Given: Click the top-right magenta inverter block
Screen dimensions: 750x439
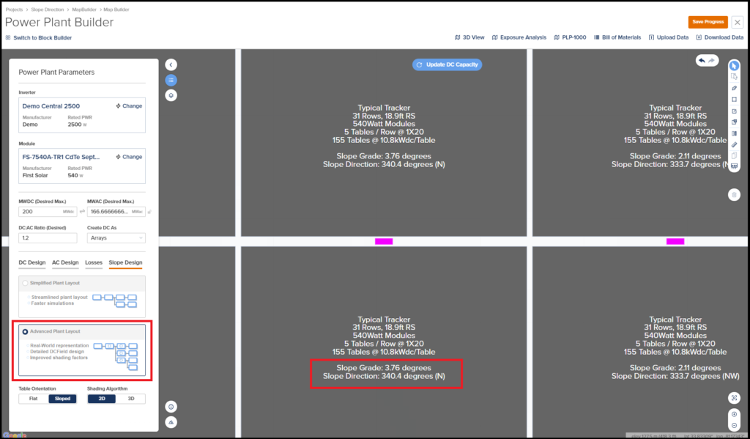Looking at the screenshot, I should coord(675,241).
